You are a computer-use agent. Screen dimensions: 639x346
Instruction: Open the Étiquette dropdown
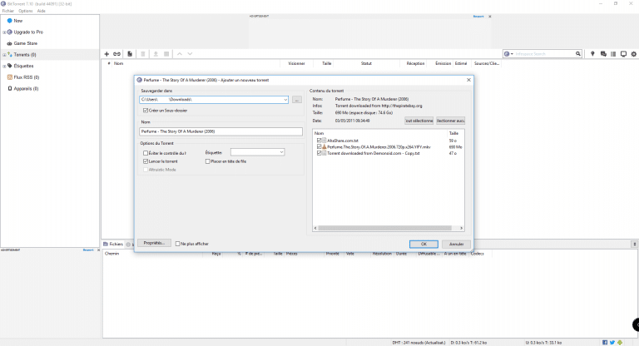(281, 152)
